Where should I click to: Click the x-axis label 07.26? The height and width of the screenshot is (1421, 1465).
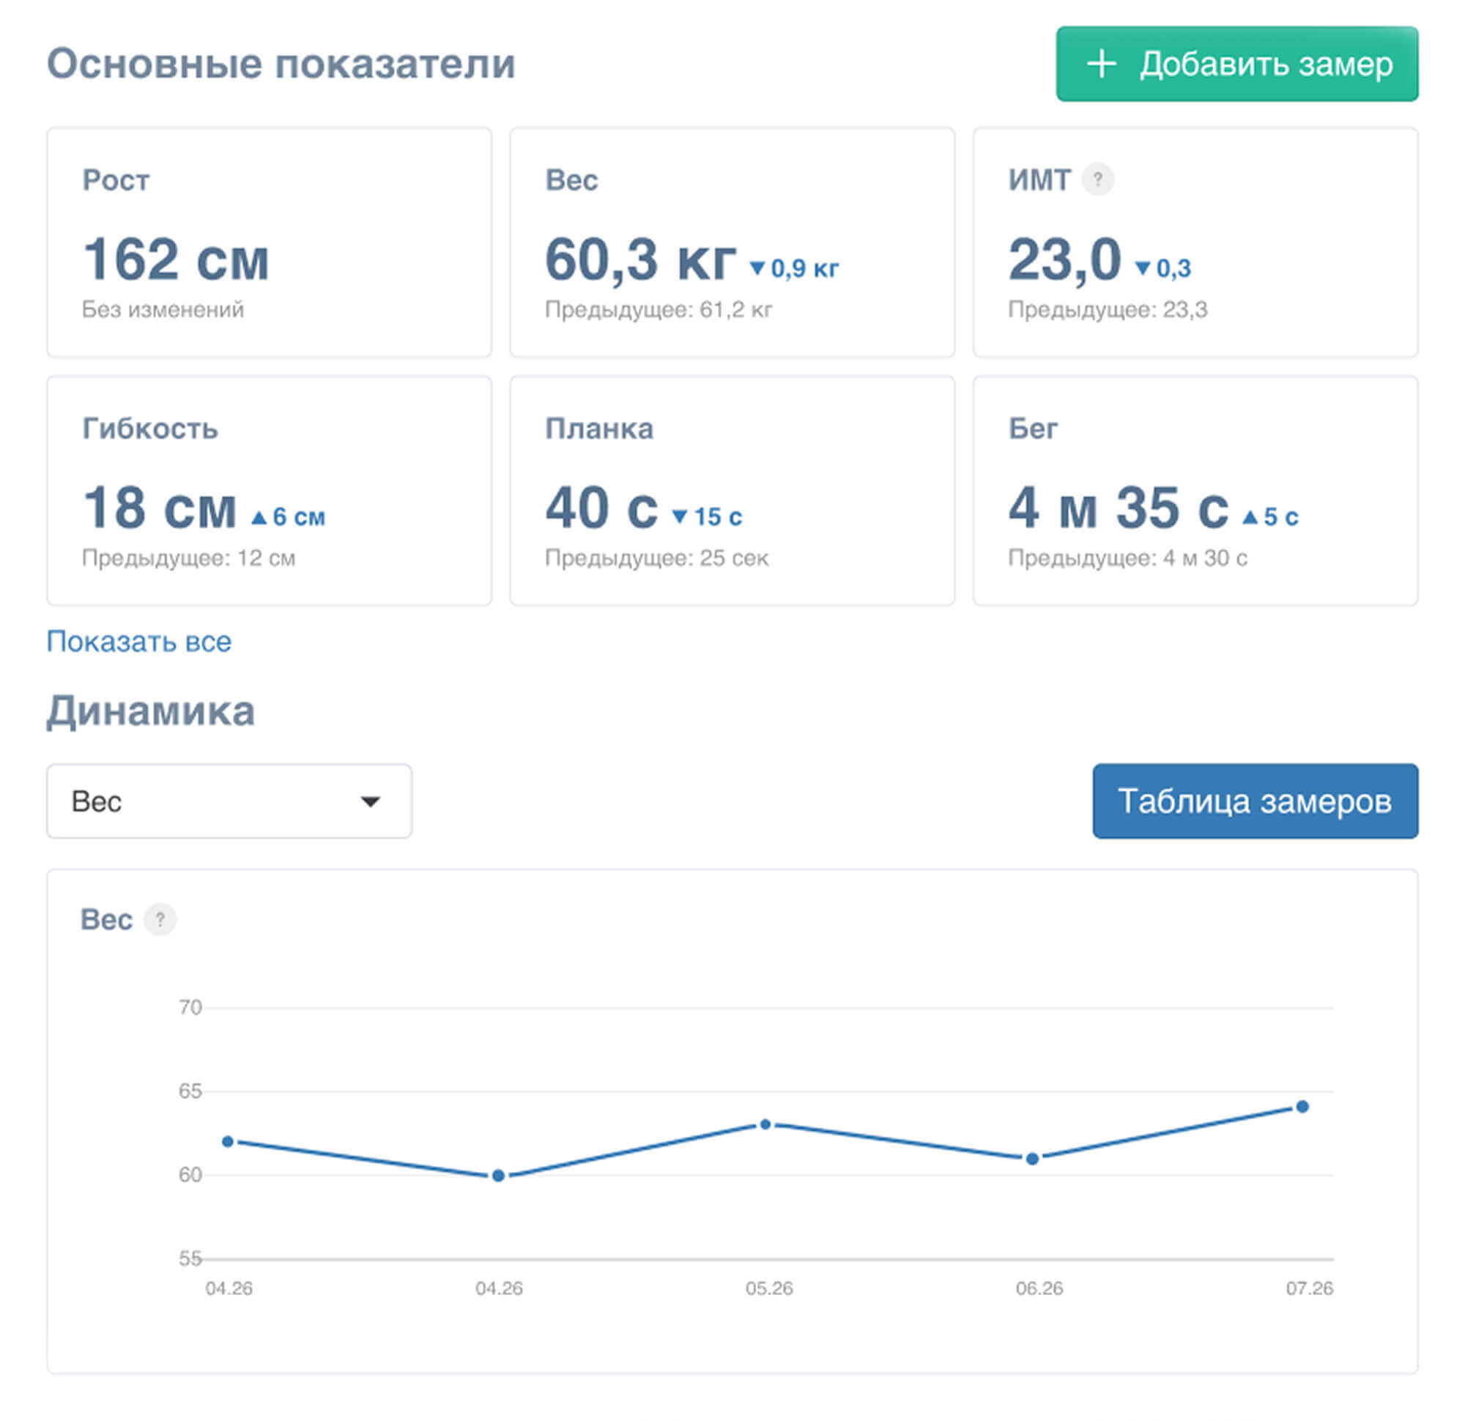(1309, 1288)
